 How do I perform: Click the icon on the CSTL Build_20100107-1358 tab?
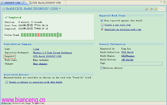tap(30, 3)
